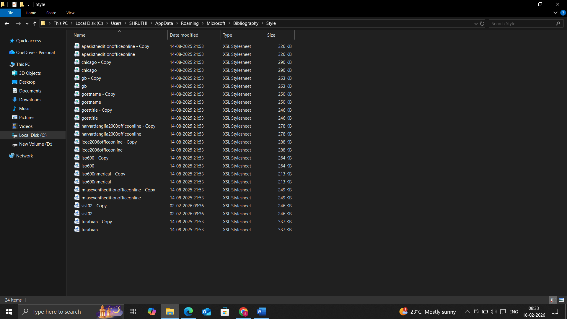The height and width of the screenshot is (319, 567).
Task: Select Downloads in the sidebar
Action: 30,100
